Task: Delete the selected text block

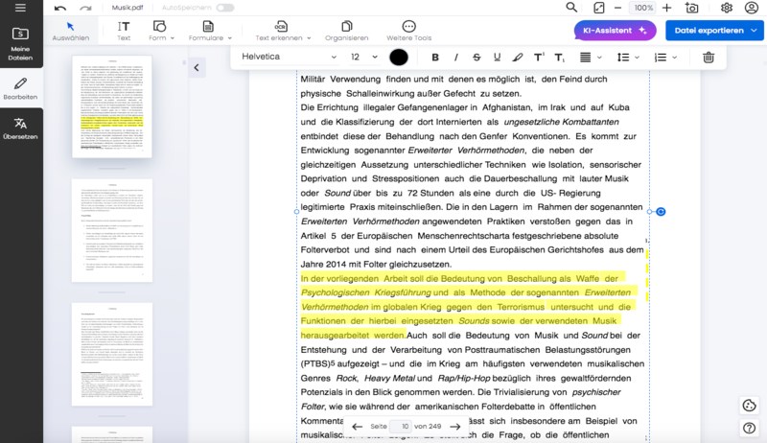Action: [x=709, y=58]
